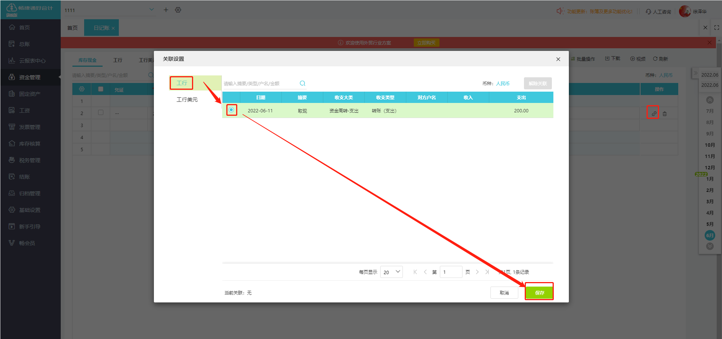Open the 每页显示 20 page-size dropdown
Viewport: 722px width, 339px height.
click(392, 272)
